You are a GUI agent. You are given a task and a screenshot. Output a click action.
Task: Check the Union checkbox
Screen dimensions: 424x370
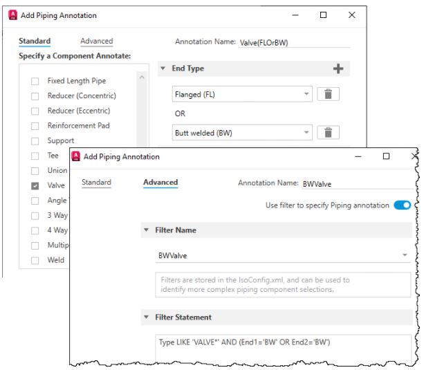tap(35, 171)
